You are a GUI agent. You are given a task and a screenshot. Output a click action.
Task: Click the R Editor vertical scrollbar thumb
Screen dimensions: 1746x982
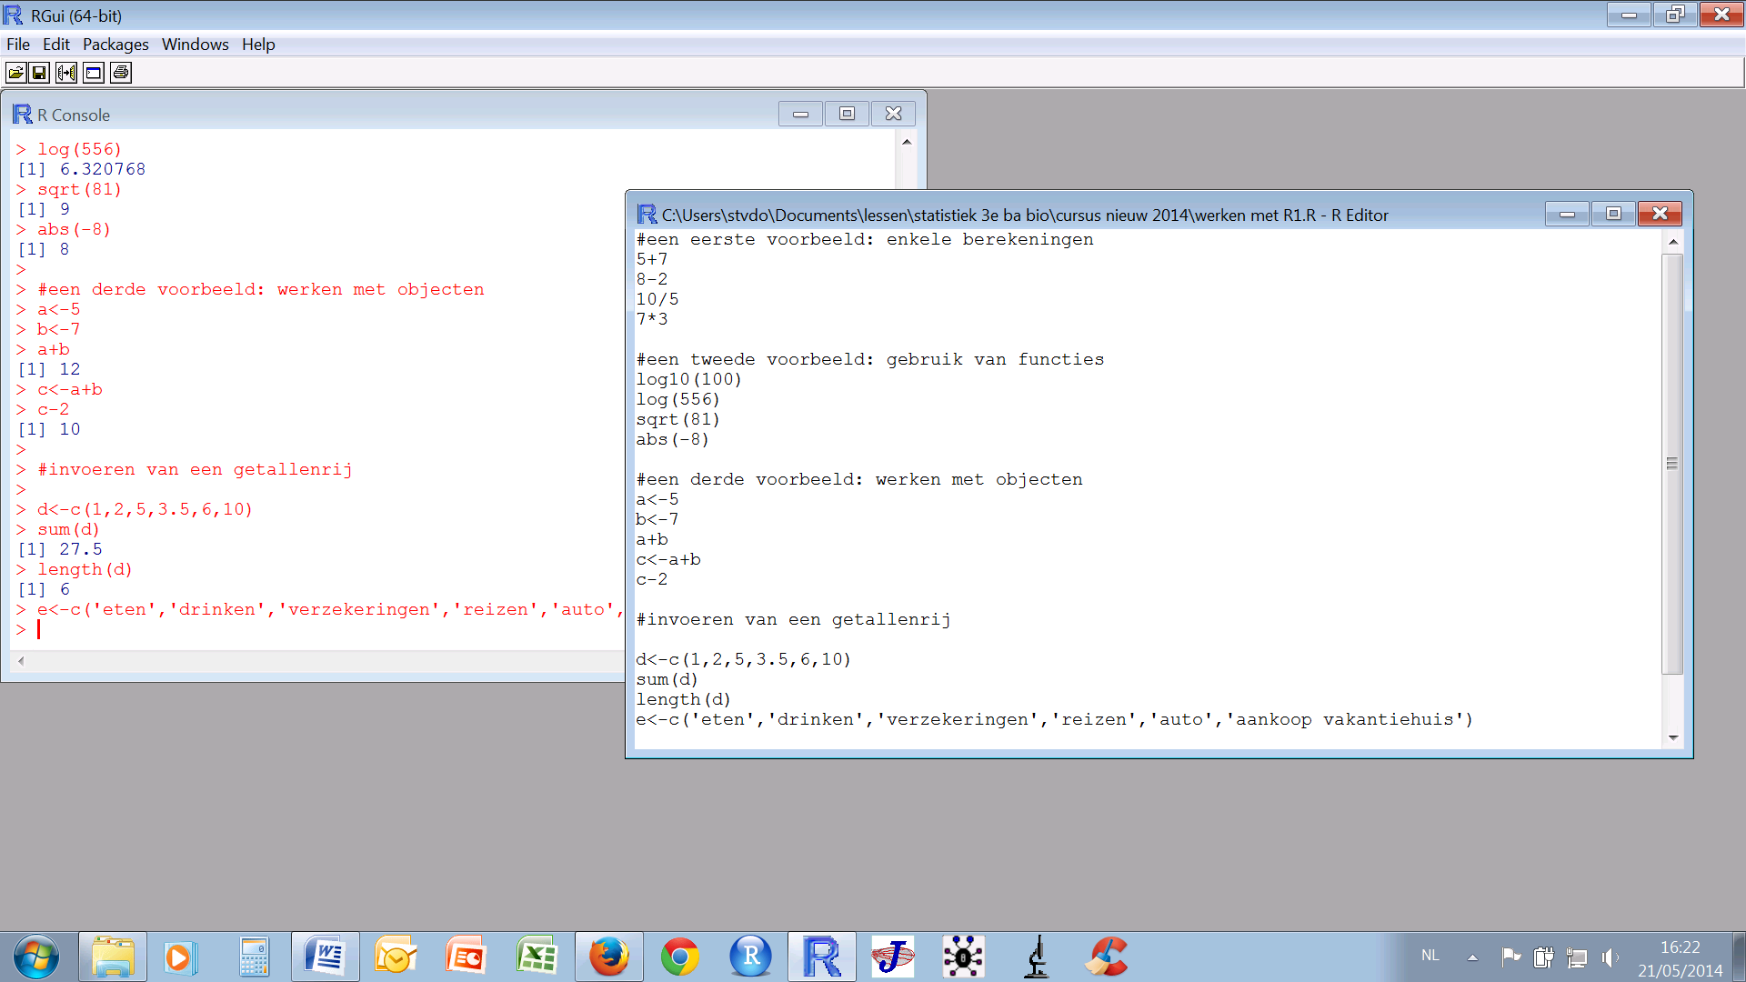pyautogui.click(x=1671, y=464)
